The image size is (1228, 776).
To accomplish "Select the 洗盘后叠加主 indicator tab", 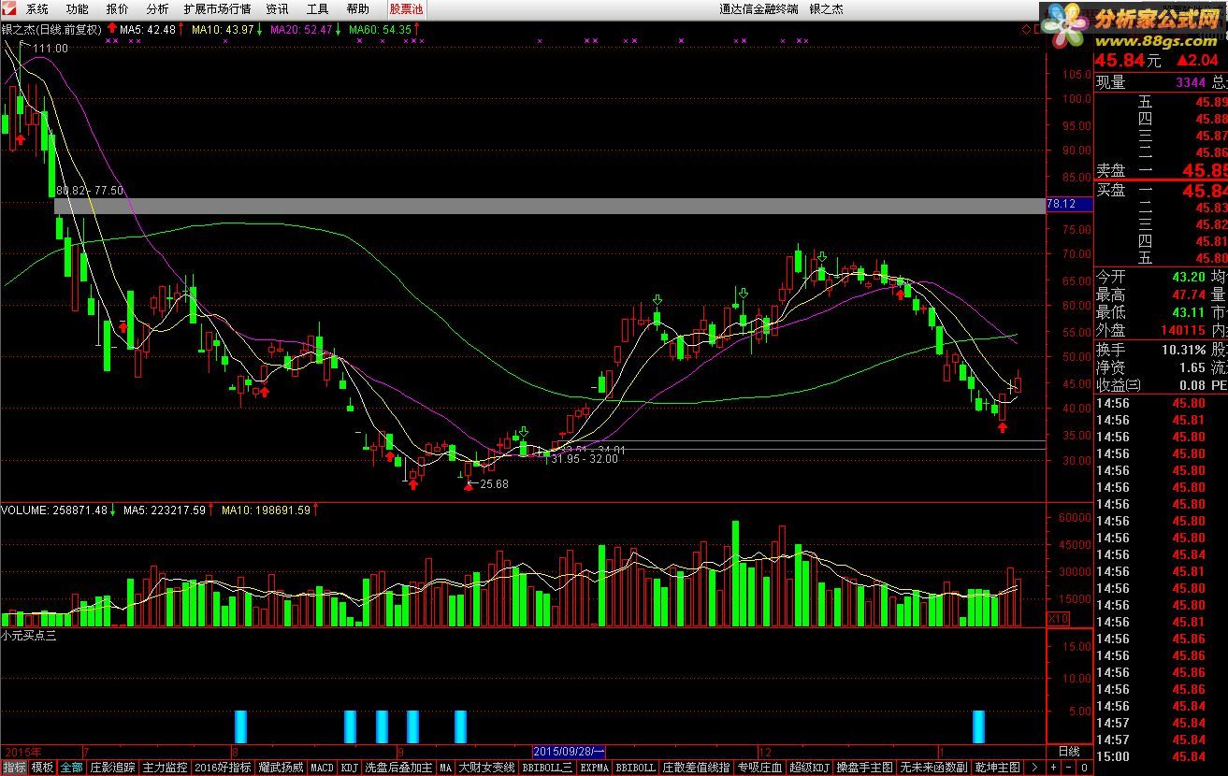I will pos(398,768).
